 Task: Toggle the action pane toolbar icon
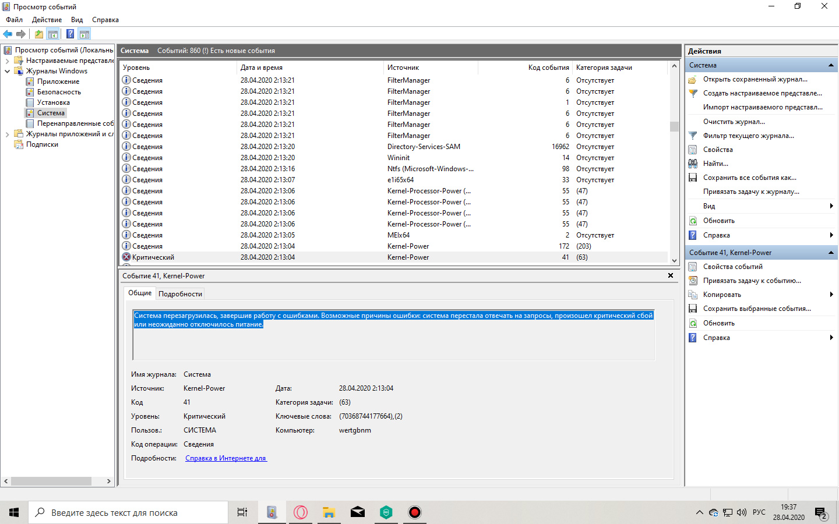pos(84,34)
